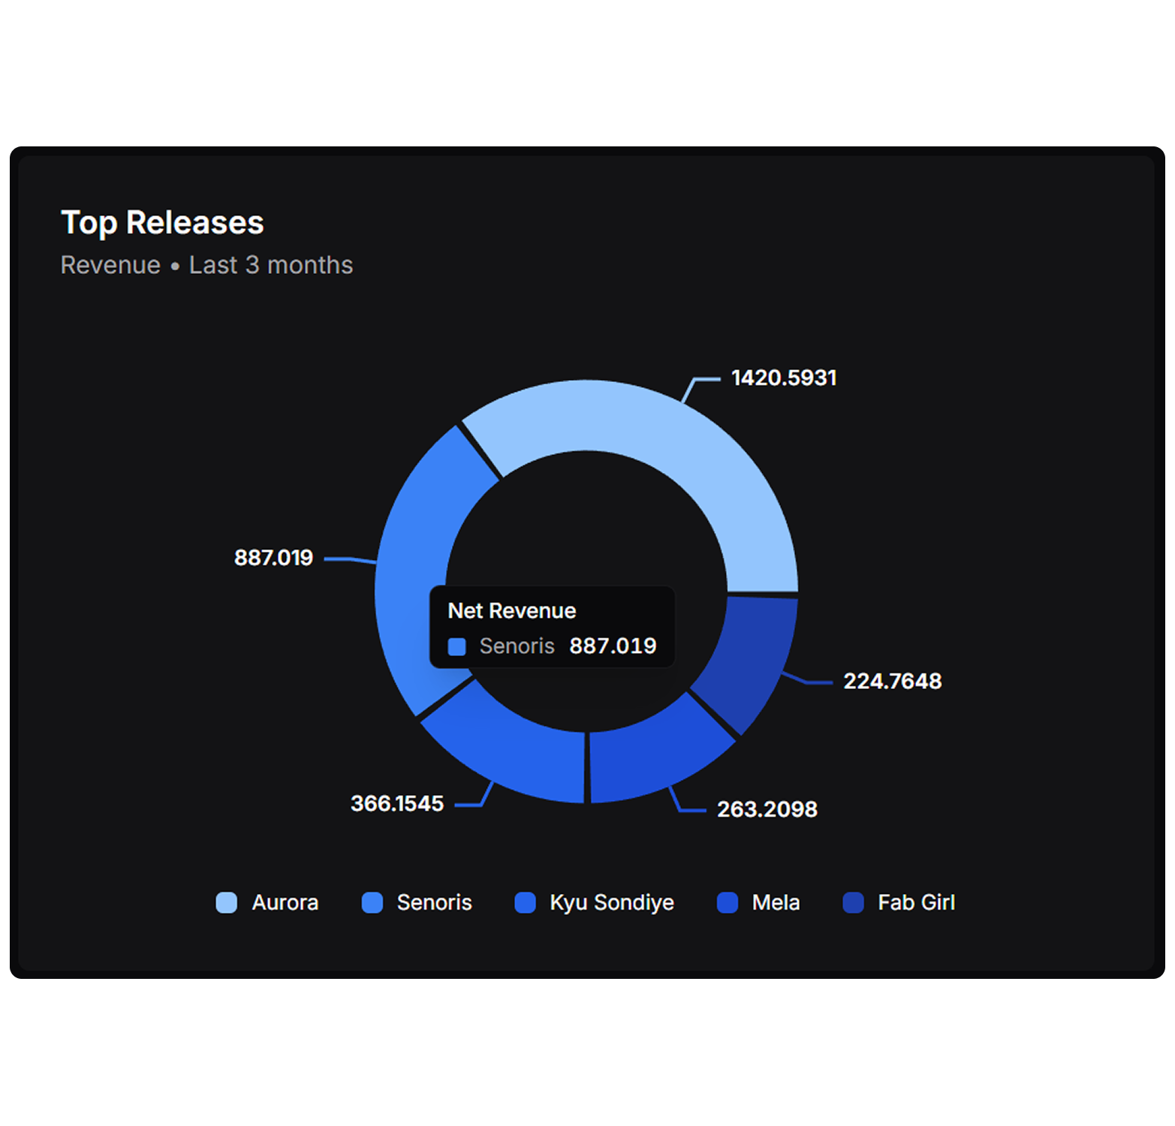Click the Aurora legend color marker
The width and height of the screenshot is (1175, 1126).
(x=226, y=903)
